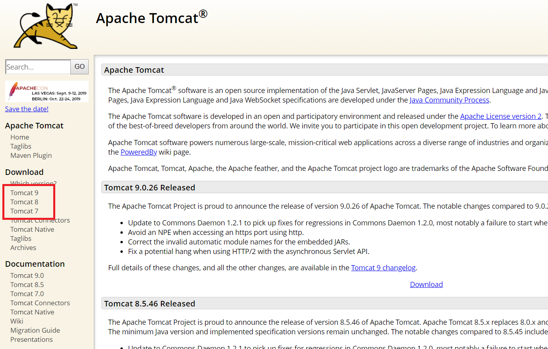Go to Tomcat 8 download page
548x349 pixels.
click(x=24, y=202)
